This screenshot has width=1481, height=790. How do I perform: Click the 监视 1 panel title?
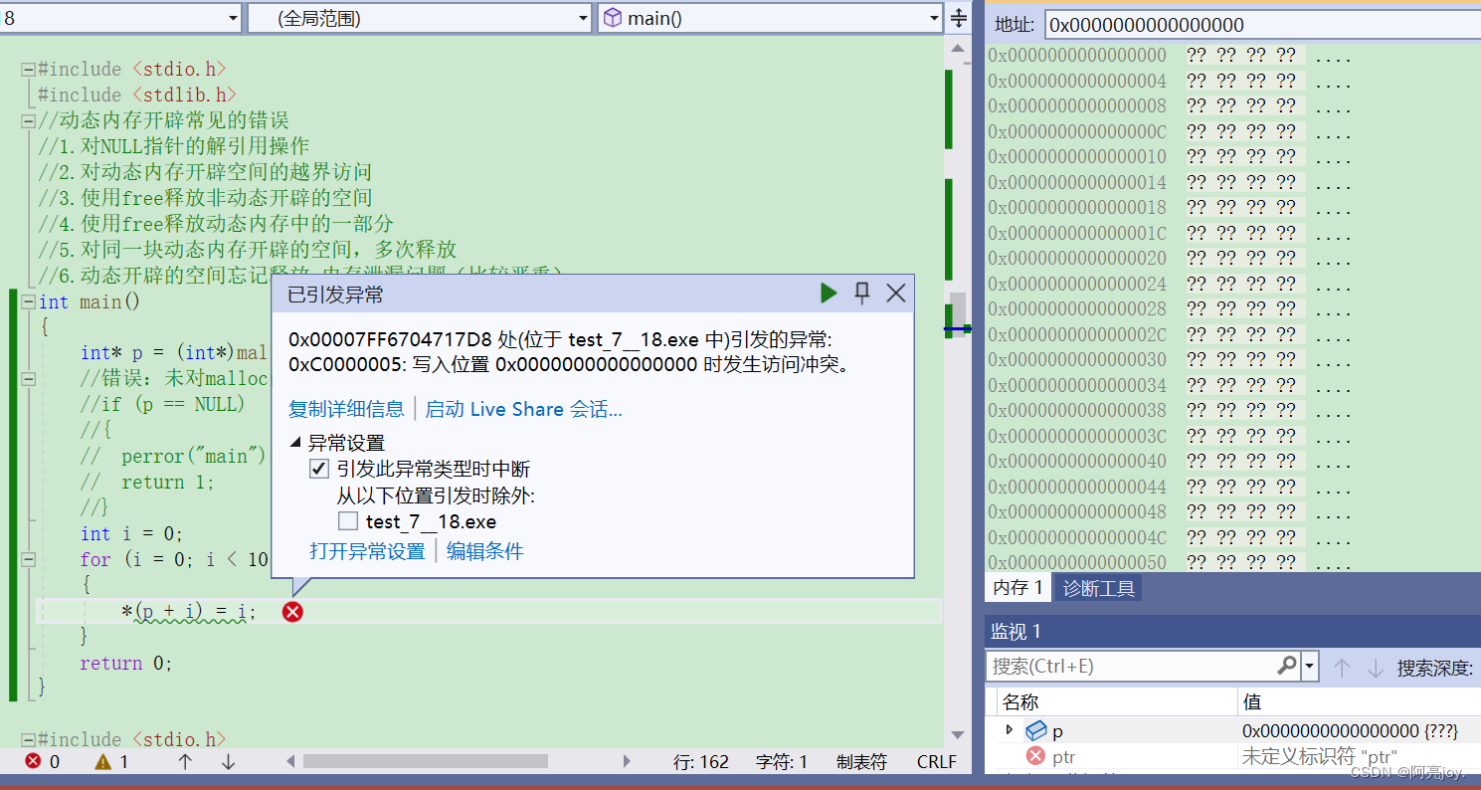(x=1016, y=631)
